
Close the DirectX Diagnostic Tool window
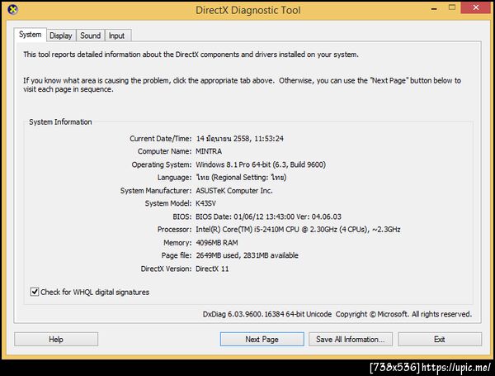pyautogui.click(x=476, y=7)
